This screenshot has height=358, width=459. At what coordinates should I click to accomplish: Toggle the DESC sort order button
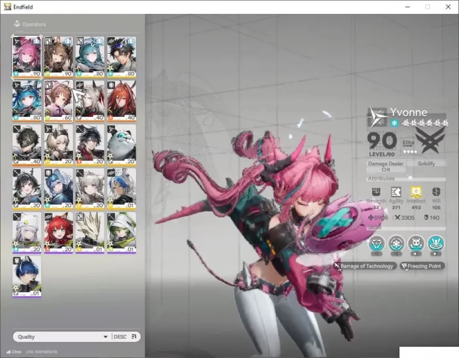coord(120,337)
